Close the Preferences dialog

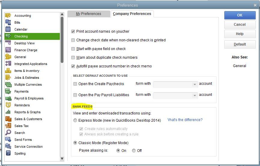(x=255, y=5)
